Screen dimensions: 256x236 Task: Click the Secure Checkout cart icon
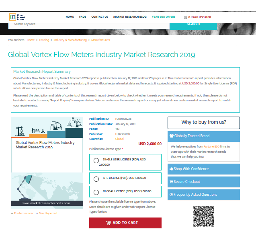(x=171, y=182)
